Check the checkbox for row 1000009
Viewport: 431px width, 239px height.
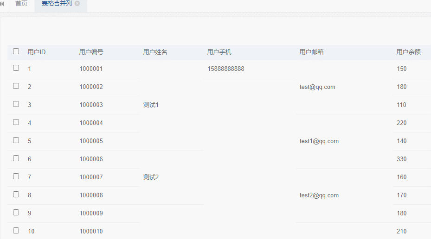(x=16, y=213)
